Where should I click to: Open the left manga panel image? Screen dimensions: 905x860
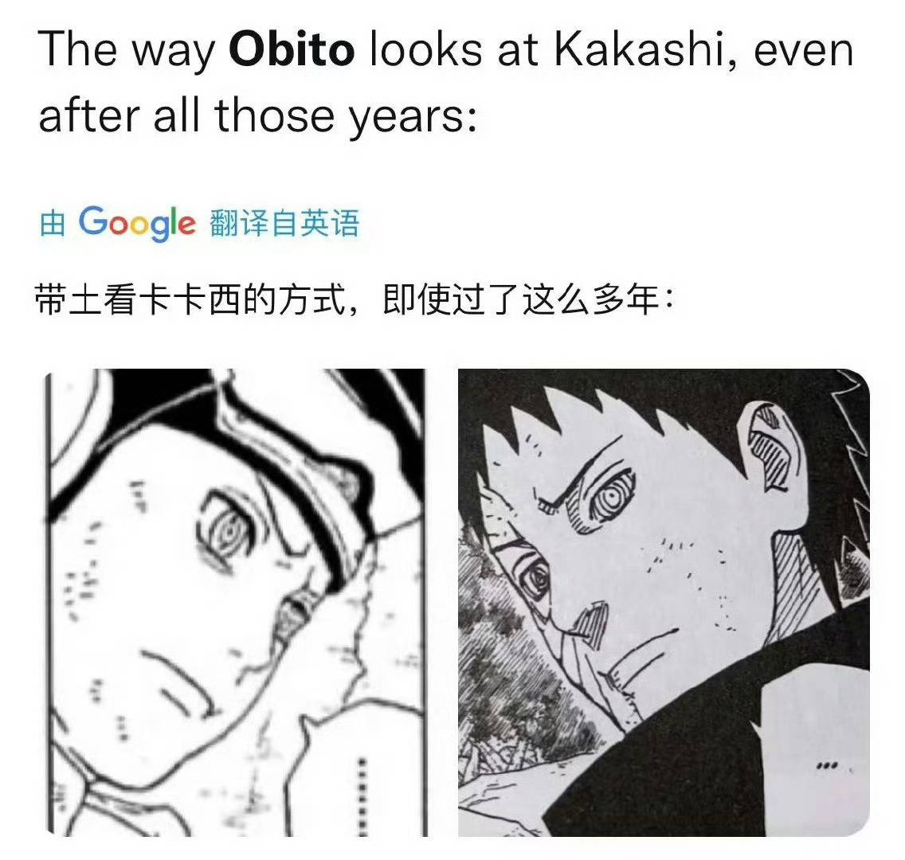pos(236,602)
